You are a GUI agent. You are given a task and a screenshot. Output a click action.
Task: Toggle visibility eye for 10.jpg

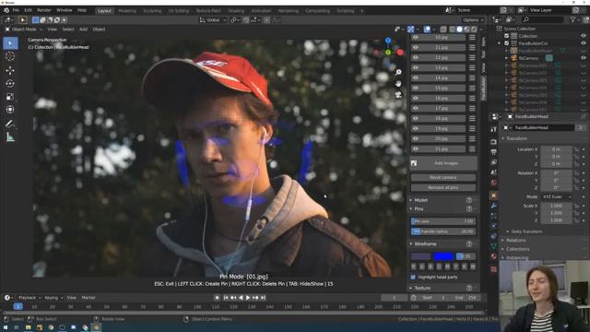pos(416,37)
